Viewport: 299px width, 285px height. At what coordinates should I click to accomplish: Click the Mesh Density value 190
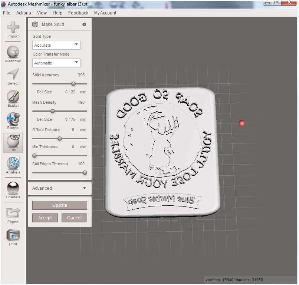click(x=81, y=102)
